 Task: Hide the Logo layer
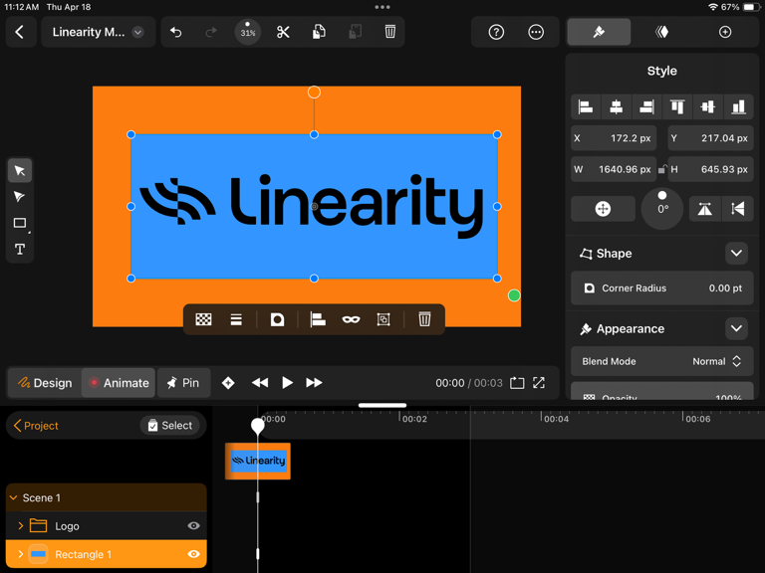point(193,526)
